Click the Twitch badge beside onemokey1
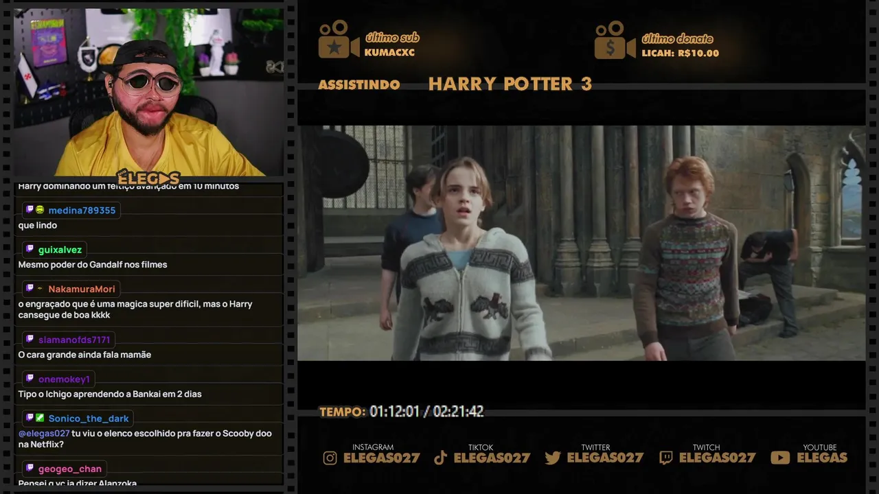Screen dimensions: 879x494 point(30,379)
